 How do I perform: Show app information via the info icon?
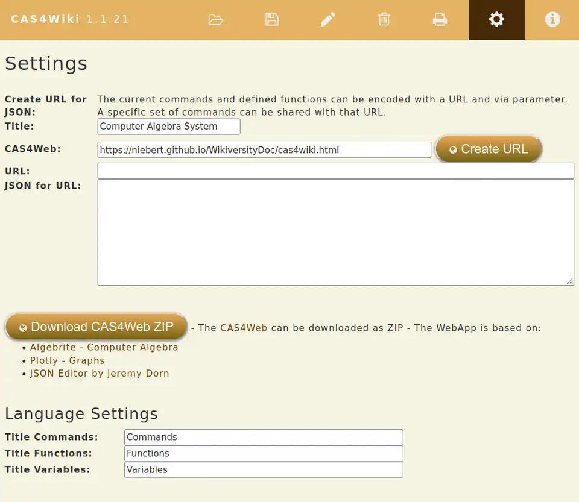click(552, 19)
